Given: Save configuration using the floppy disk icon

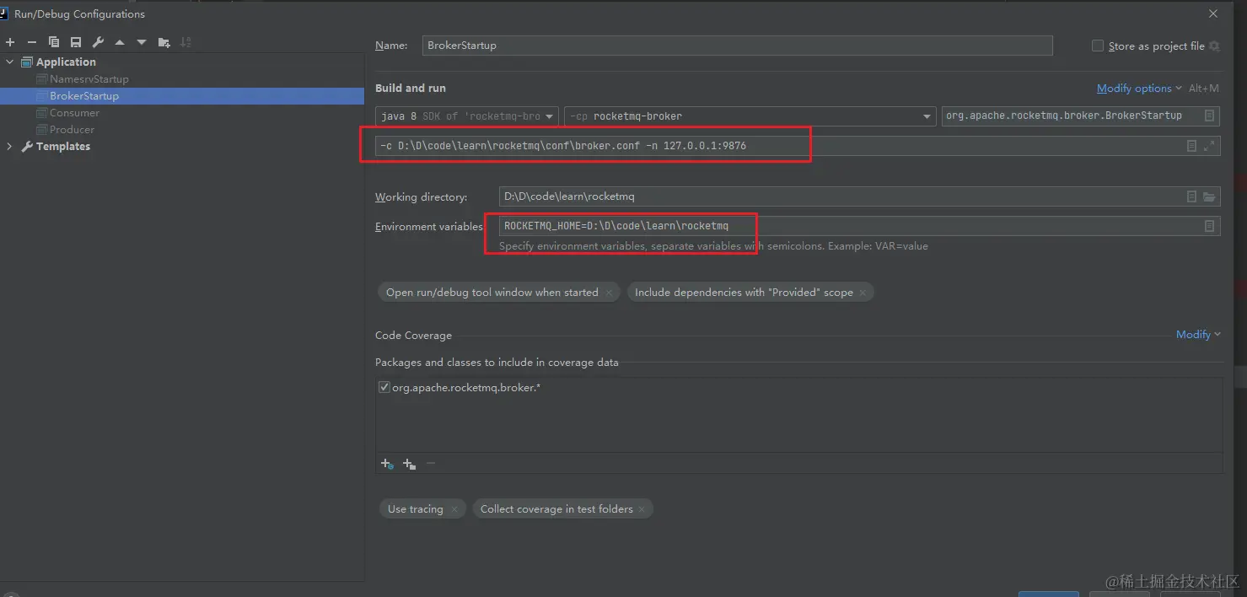Looking at the screenshot, I should [76, 42].
